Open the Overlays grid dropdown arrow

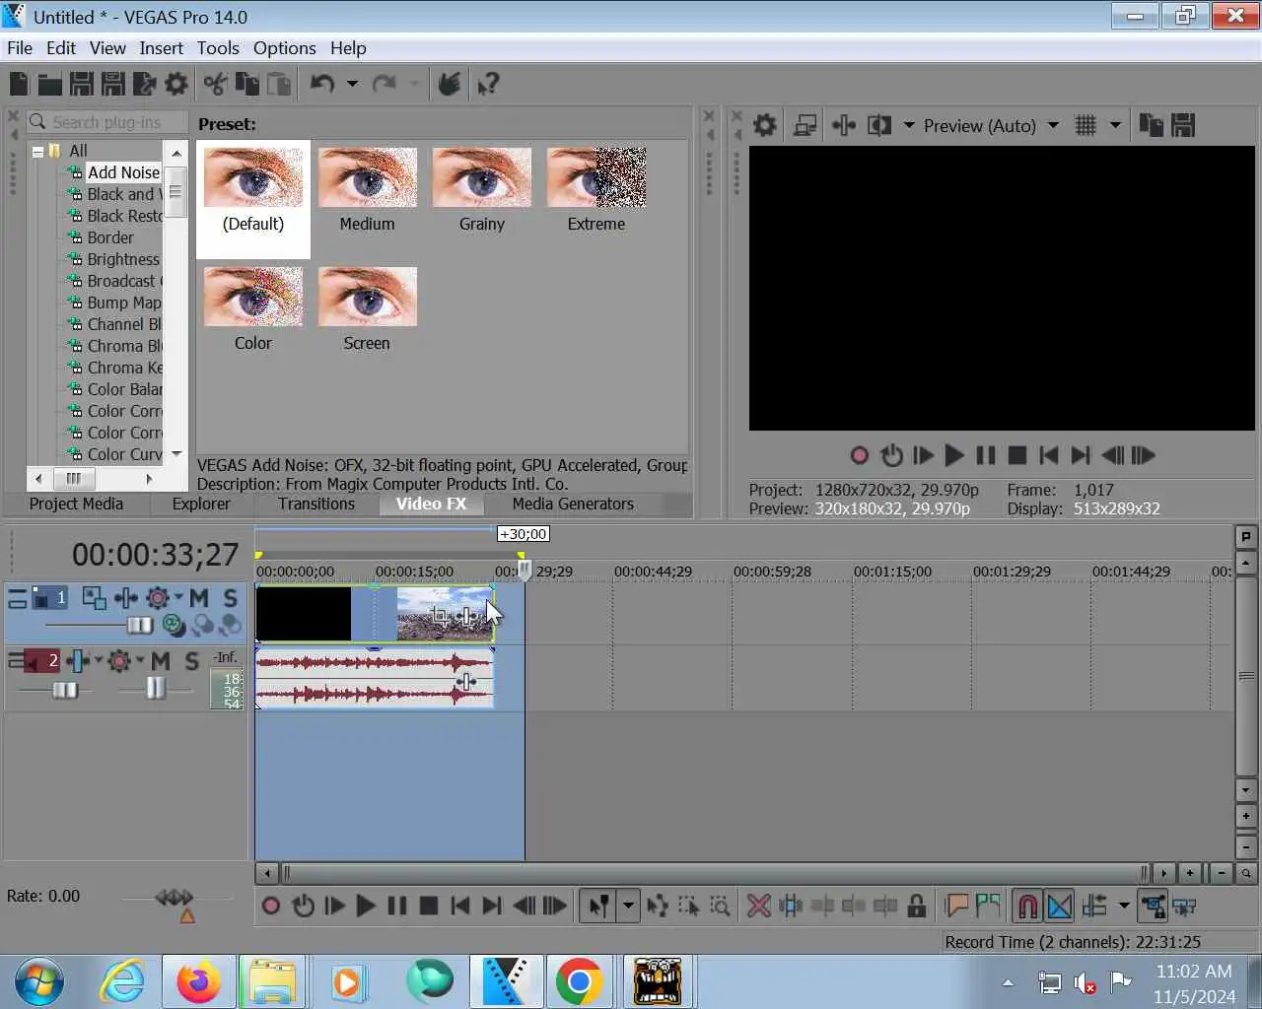(x=1115, y=125)
